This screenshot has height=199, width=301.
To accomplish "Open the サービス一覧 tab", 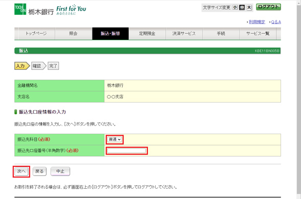I will pyautogui.click(x=258, y=34).
